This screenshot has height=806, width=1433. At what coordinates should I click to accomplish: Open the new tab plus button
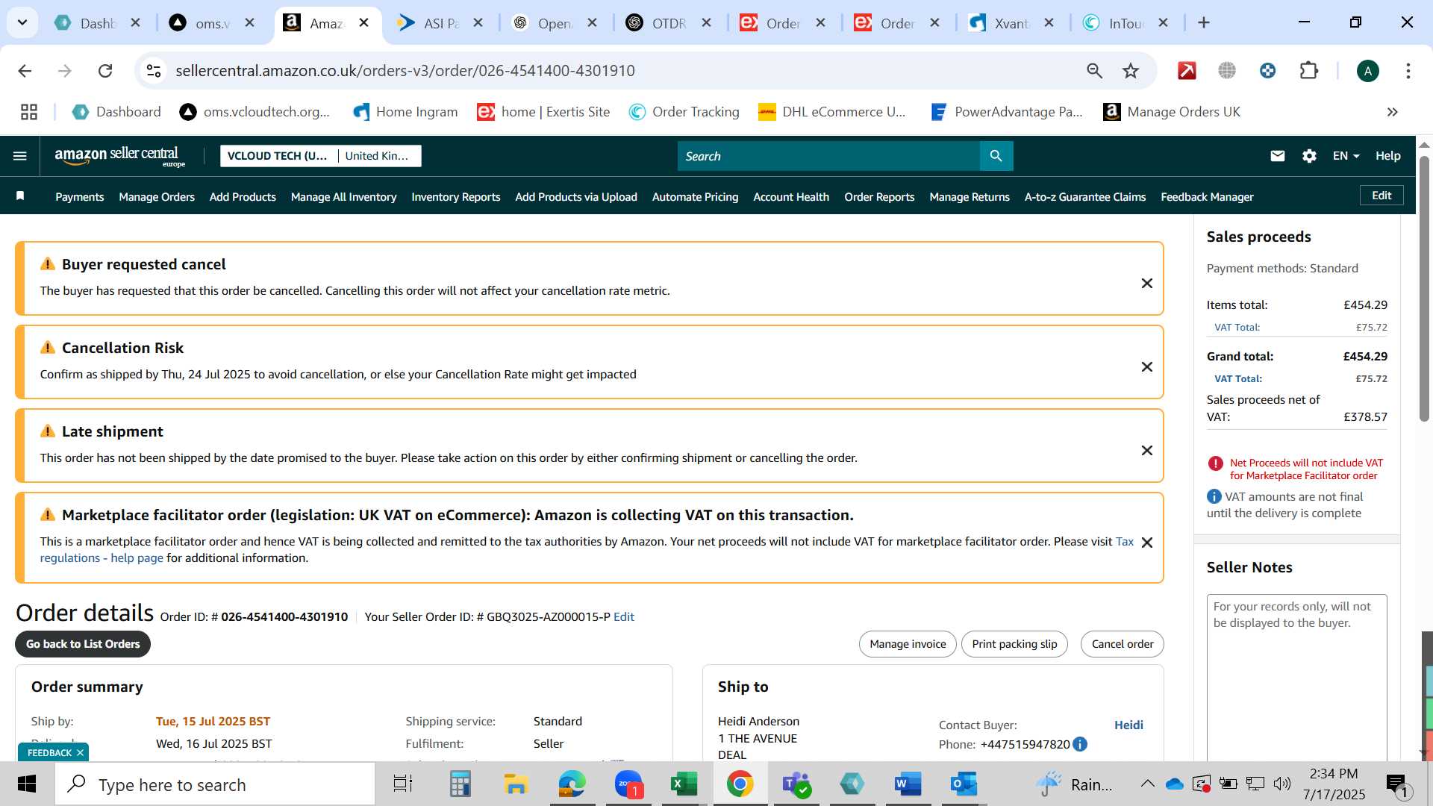tap(1203, 22)
